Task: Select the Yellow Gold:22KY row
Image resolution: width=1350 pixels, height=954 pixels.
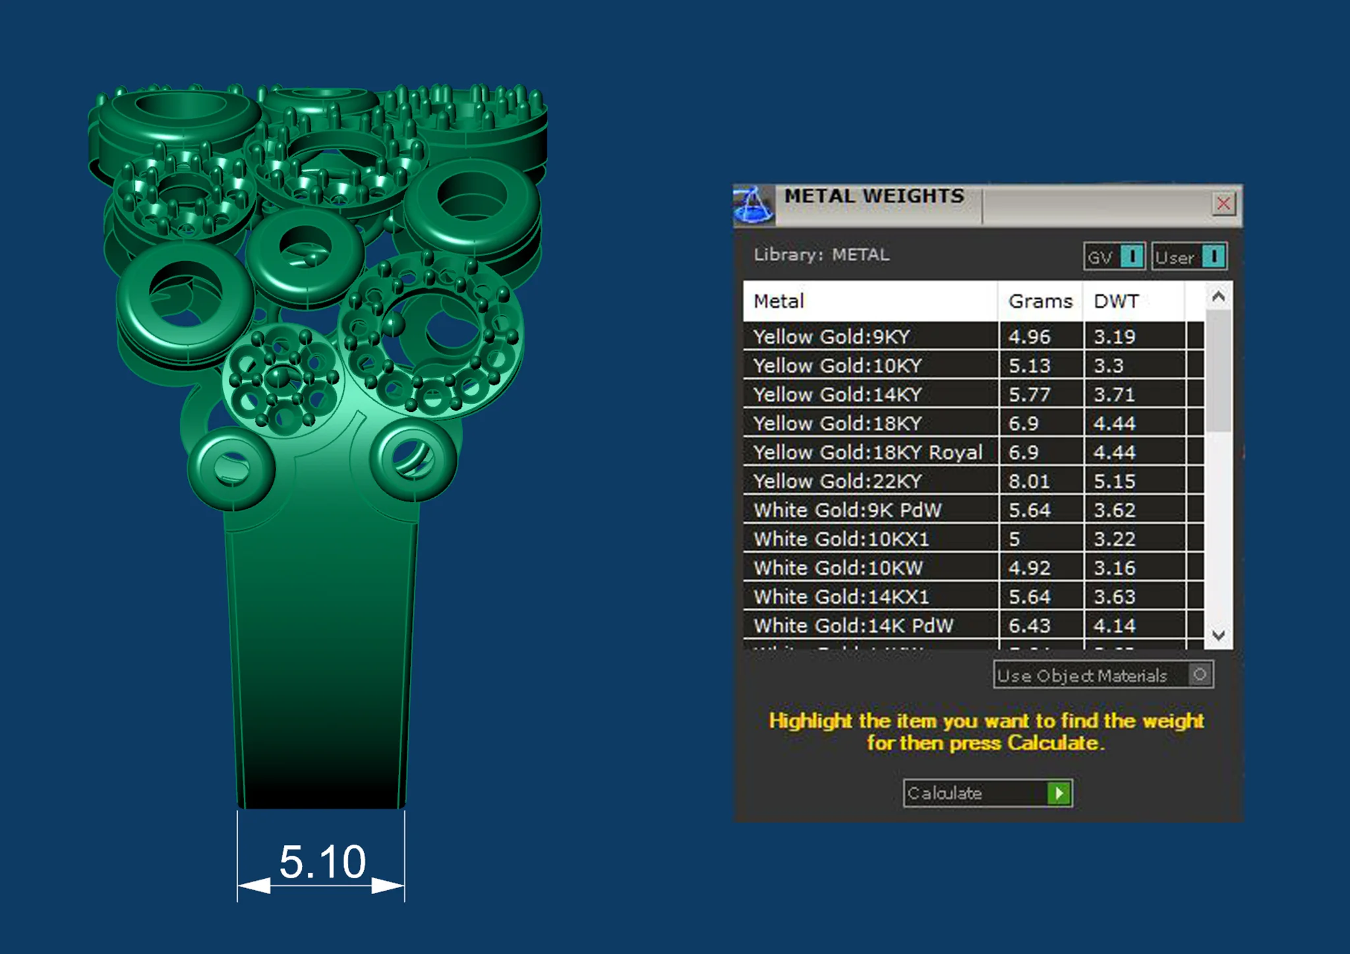Action: point(974,481)
